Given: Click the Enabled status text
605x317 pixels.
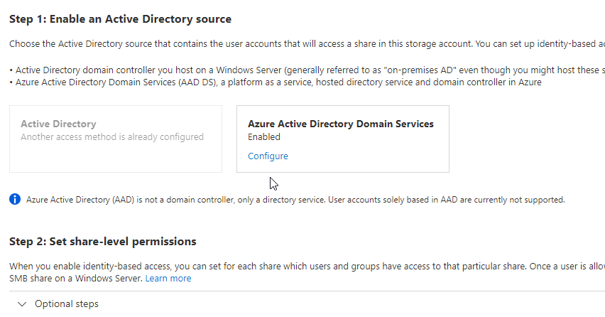Looking at the screenshot, I should click(x=264, y=137).
